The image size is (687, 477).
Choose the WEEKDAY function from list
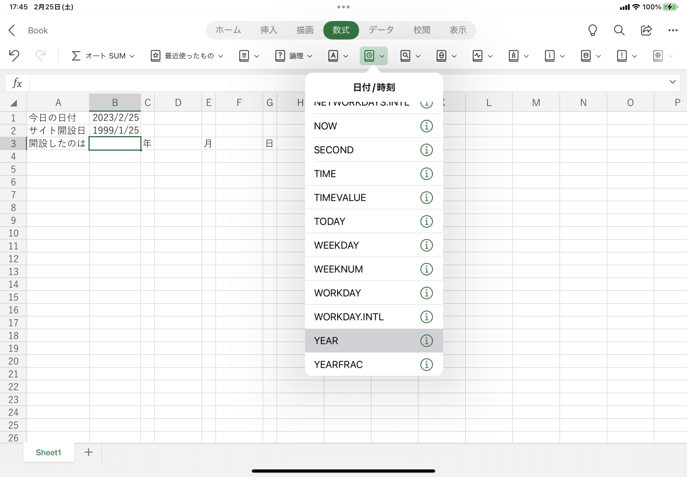[x=374, y=245]
